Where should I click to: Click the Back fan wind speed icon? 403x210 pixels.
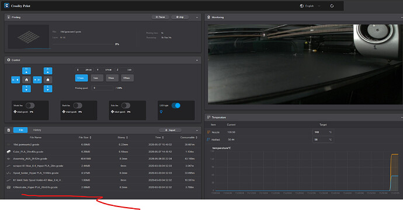64,112
